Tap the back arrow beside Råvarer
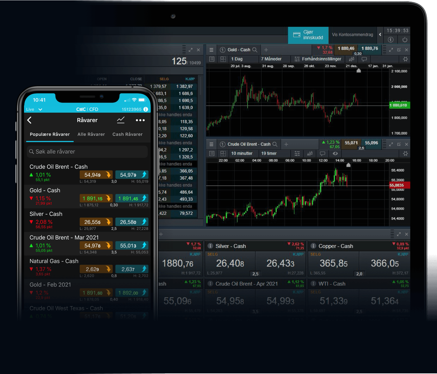 29,120
